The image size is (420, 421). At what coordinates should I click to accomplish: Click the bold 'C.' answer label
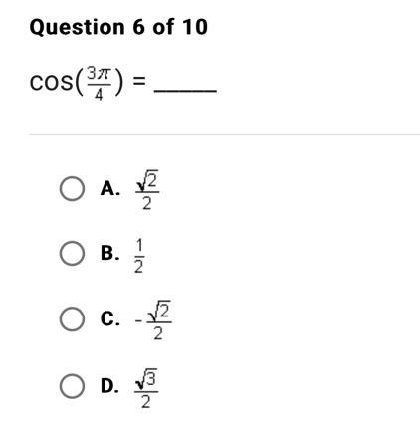(x=109, y=319)
